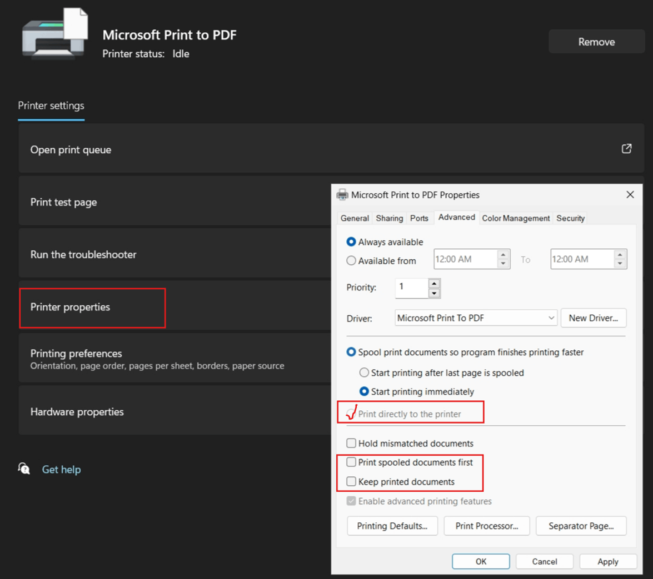The width and height of the screenshot is (653, 579).
Task: Choose Start printing immediately option
Action: point(364,391)
